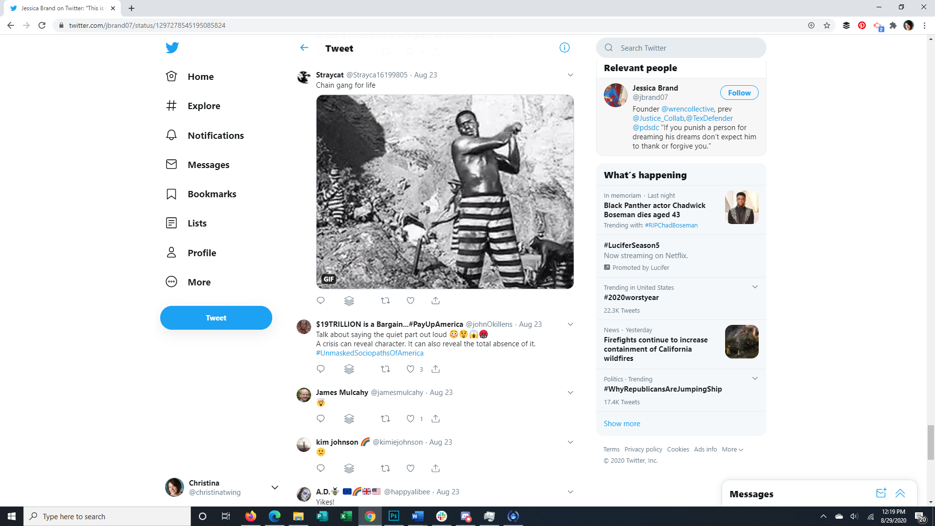Viewport: 935px width, 526px height.
Task: Open the #2020worstyear trend options chevron
Action: [x=755, y=287]
